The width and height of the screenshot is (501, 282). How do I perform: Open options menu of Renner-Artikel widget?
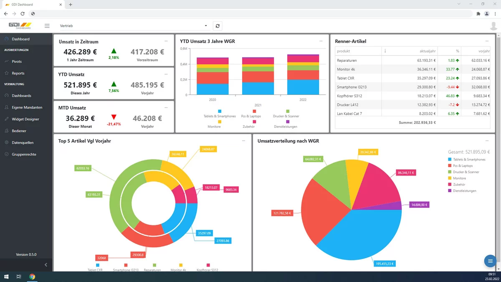[487, 41]
